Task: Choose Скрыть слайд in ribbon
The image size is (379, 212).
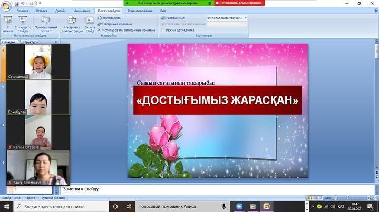Action: [90, 24]
